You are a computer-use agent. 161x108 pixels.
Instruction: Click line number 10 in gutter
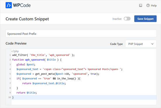coord(9,97)
